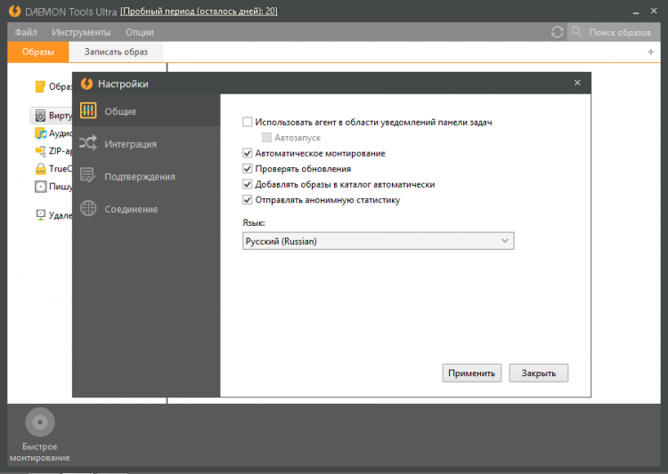The image size is (668, 474).
Task: Uncheck Добавлять образы в каталог автоматически
Action: 247,184
